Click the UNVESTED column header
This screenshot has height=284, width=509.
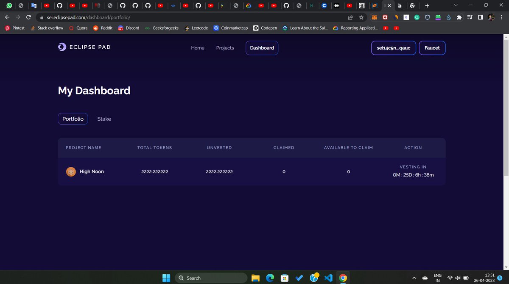(219, 148)
